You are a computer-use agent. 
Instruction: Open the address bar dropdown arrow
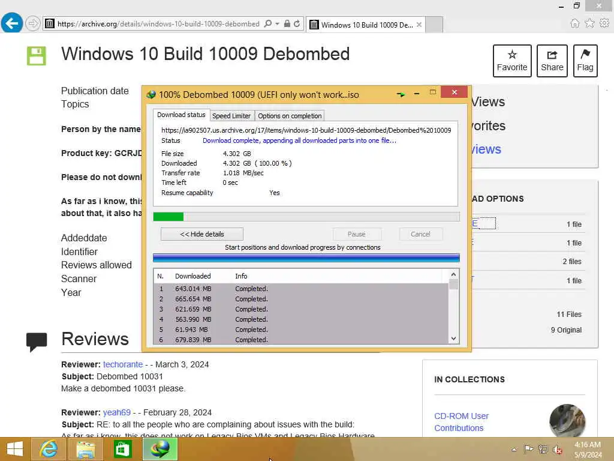[277, 23]
